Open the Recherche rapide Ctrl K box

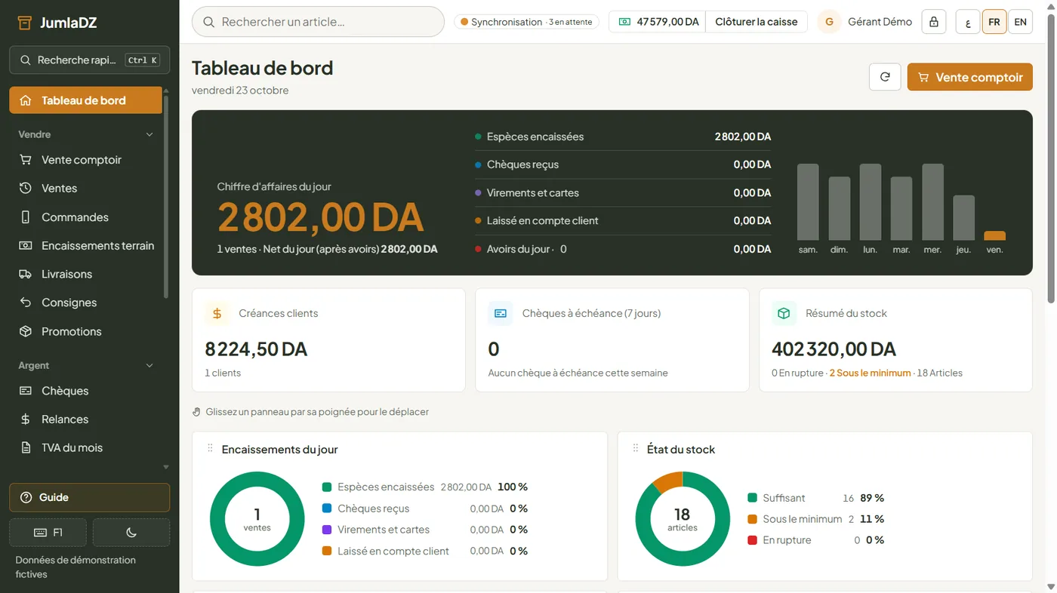(x=89, y=60)
